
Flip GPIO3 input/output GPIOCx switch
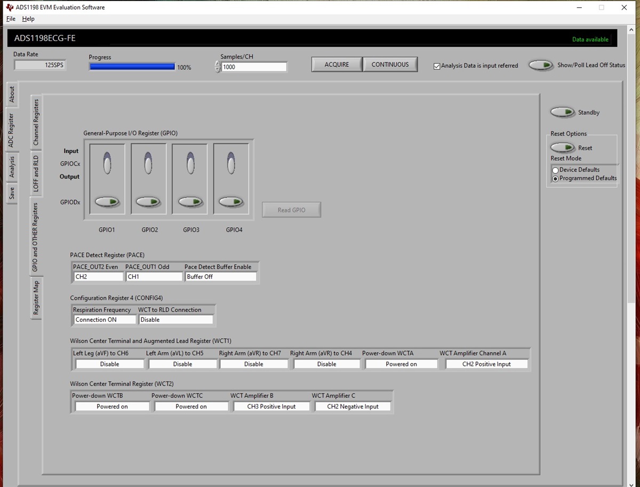pos(190,163)
